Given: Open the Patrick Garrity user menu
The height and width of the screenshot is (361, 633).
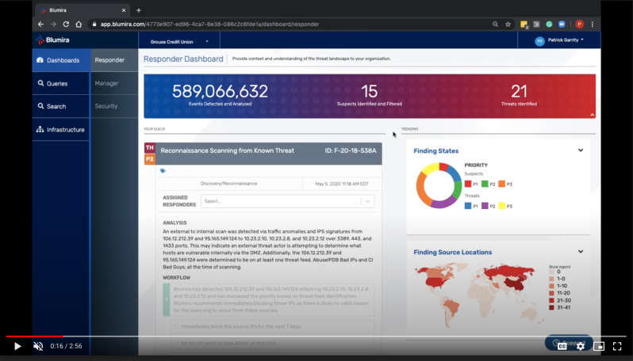Looking at the screenshot, I should 559,40.
